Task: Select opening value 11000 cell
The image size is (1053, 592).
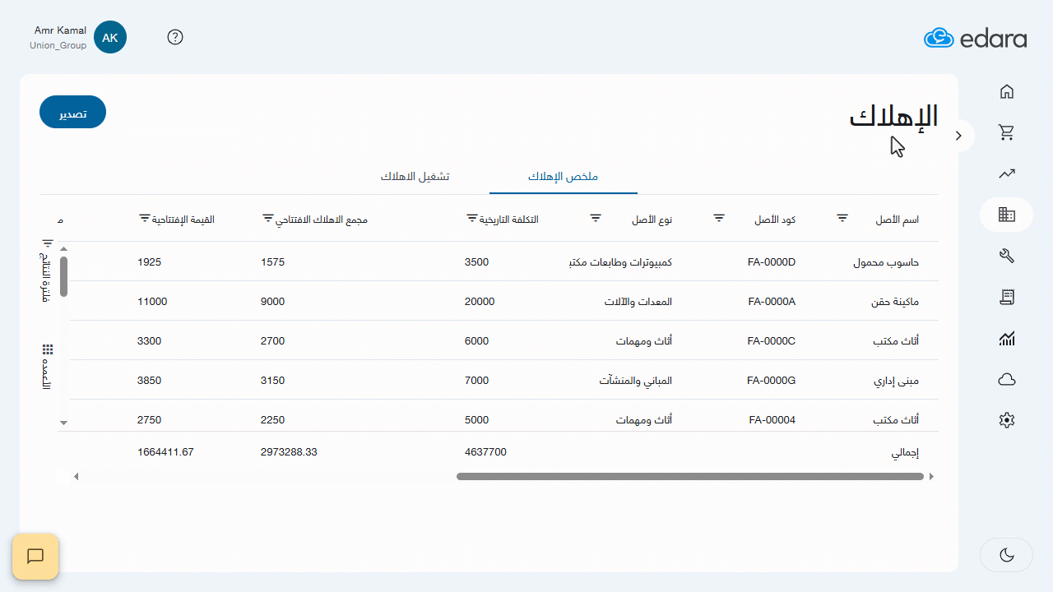Action: pos(152,302)
